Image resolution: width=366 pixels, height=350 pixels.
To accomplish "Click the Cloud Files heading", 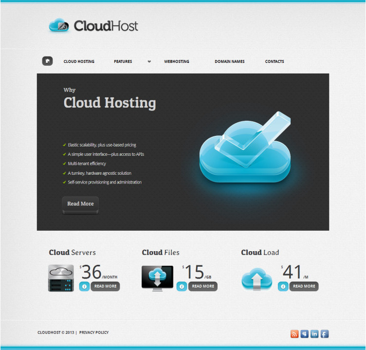I will [x=161, y=253].
